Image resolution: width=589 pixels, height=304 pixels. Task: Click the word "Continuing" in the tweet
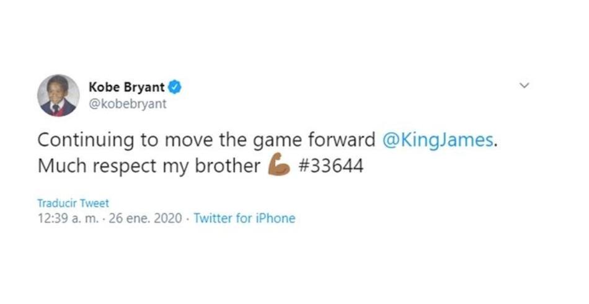pyautogui.click(x=86, y=140)
